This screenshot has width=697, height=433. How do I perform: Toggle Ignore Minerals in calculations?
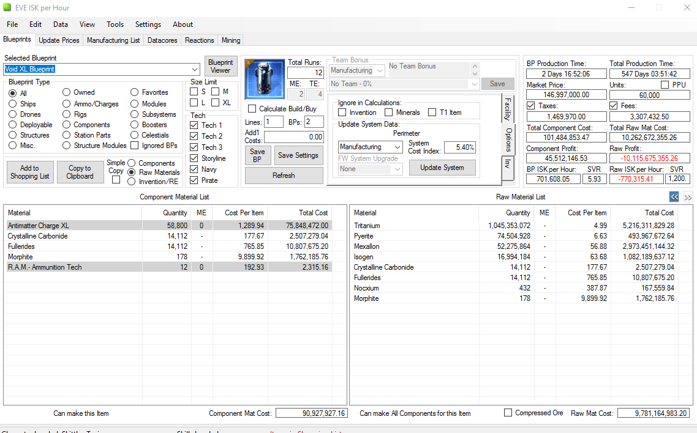[388, 113]
